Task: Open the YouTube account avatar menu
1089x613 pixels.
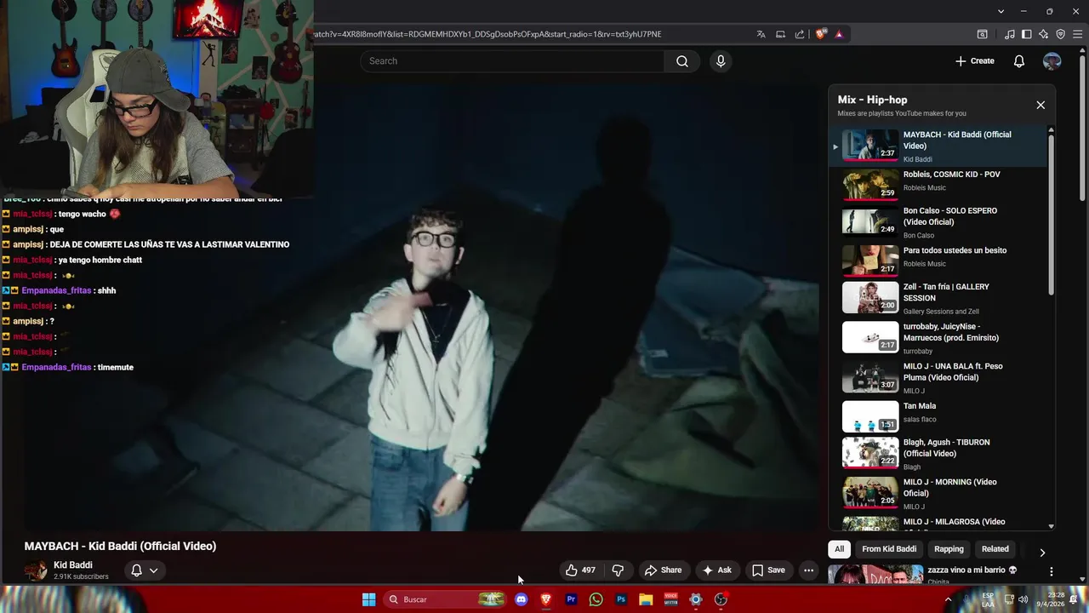Action: [1052, 61]
